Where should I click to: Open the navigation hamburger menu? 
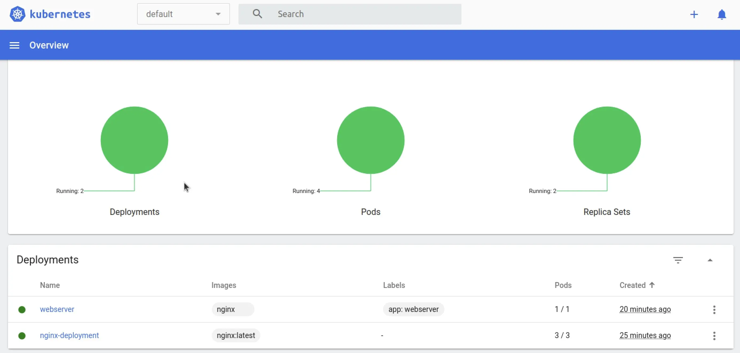point(14,45)
